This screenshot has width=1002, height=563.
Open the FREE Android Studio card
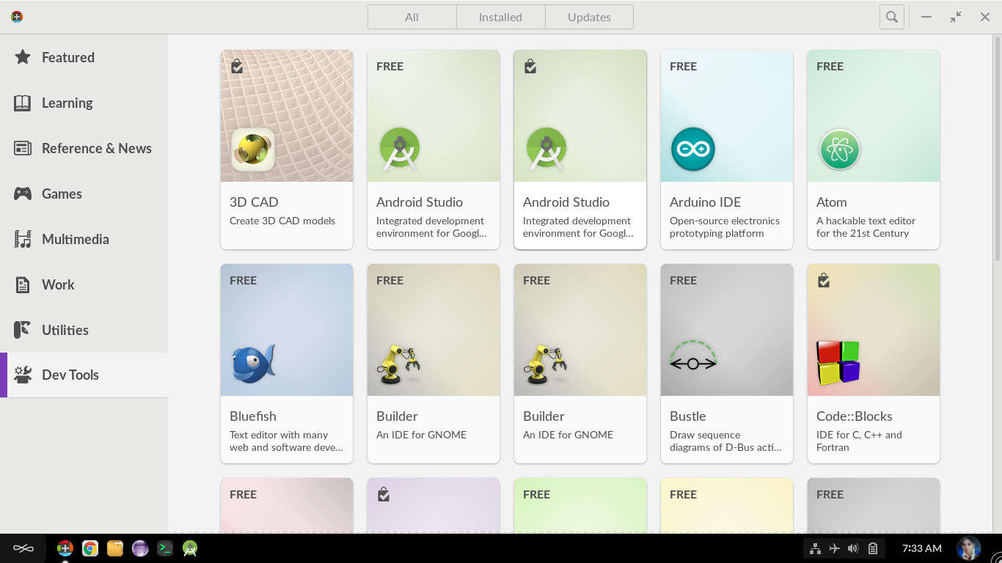pyautogui.click(x=434, y=150)
